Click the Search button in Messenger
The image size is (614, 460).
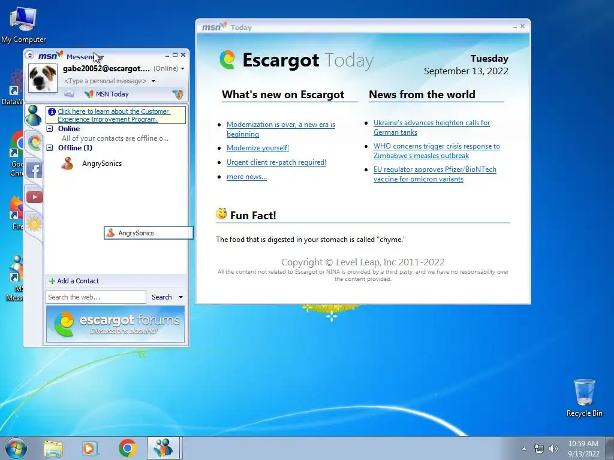click(162, 297)
